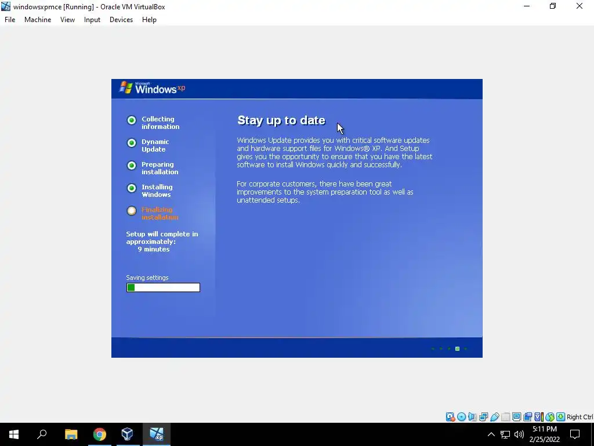Open the Help menu
The height and width of the screenshot is (446, 594).
click(149, 20)
